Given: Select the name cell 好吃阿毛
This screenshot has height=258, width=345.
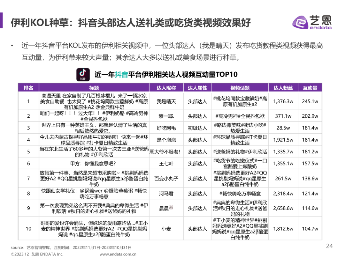Looking at the screenshot, I should point(166,128).
